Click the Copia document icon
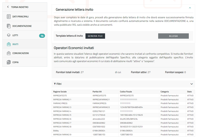 (x=9, y=62)
